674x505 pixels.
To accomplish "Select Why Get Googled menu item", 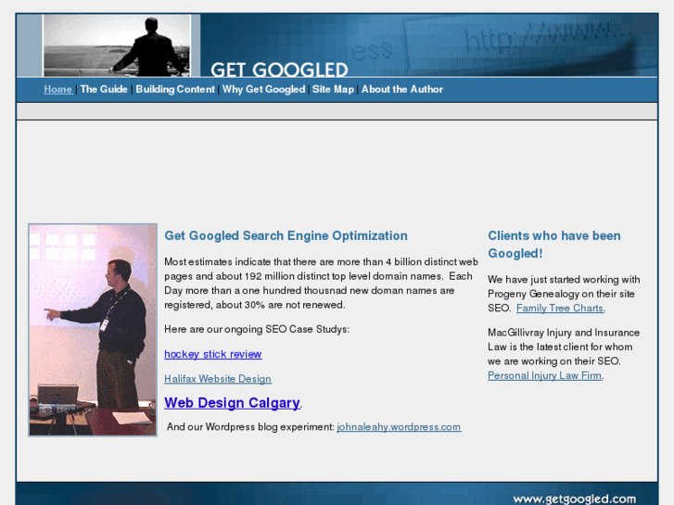I will click(263, 89).
